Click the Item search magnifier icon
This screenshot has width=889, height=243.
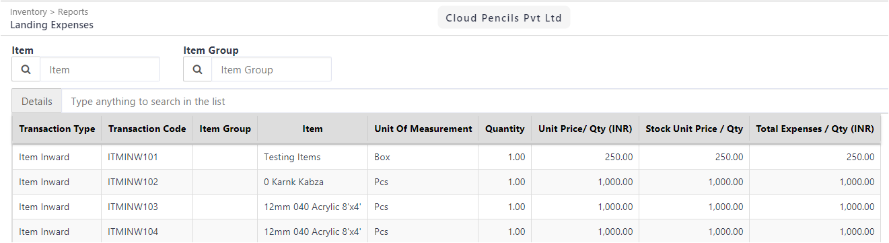(x=26, y=69)
